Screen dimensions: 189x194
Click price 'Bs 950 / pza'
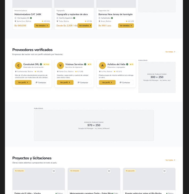coord(105,26)
